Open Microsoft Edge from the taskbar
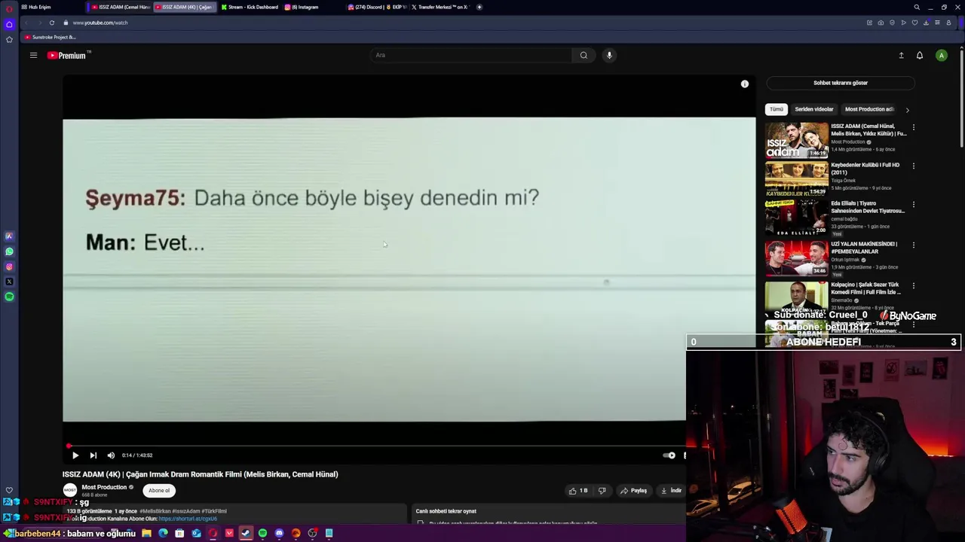 pyautogui.click(x=163, y=533)
